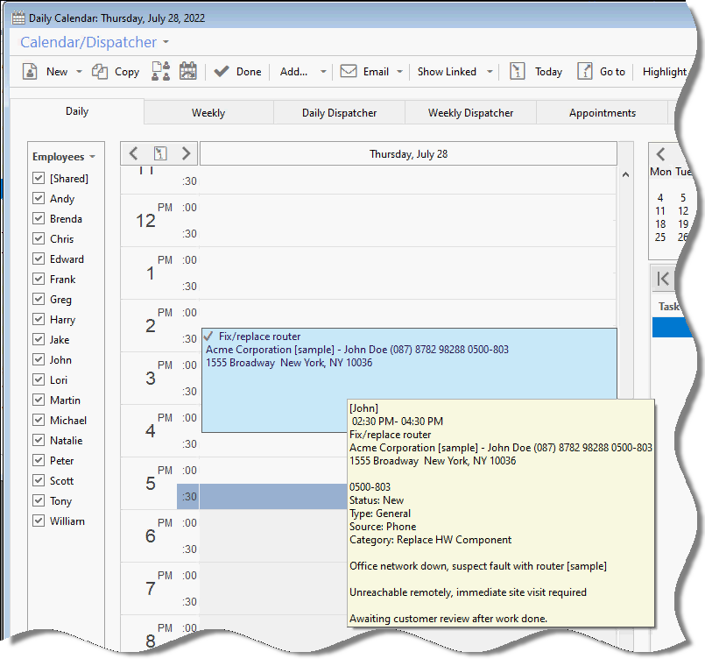Open the Daily Dispatcher tab
The width and height of the screenshot is (705, 659).
coord(339,112)
